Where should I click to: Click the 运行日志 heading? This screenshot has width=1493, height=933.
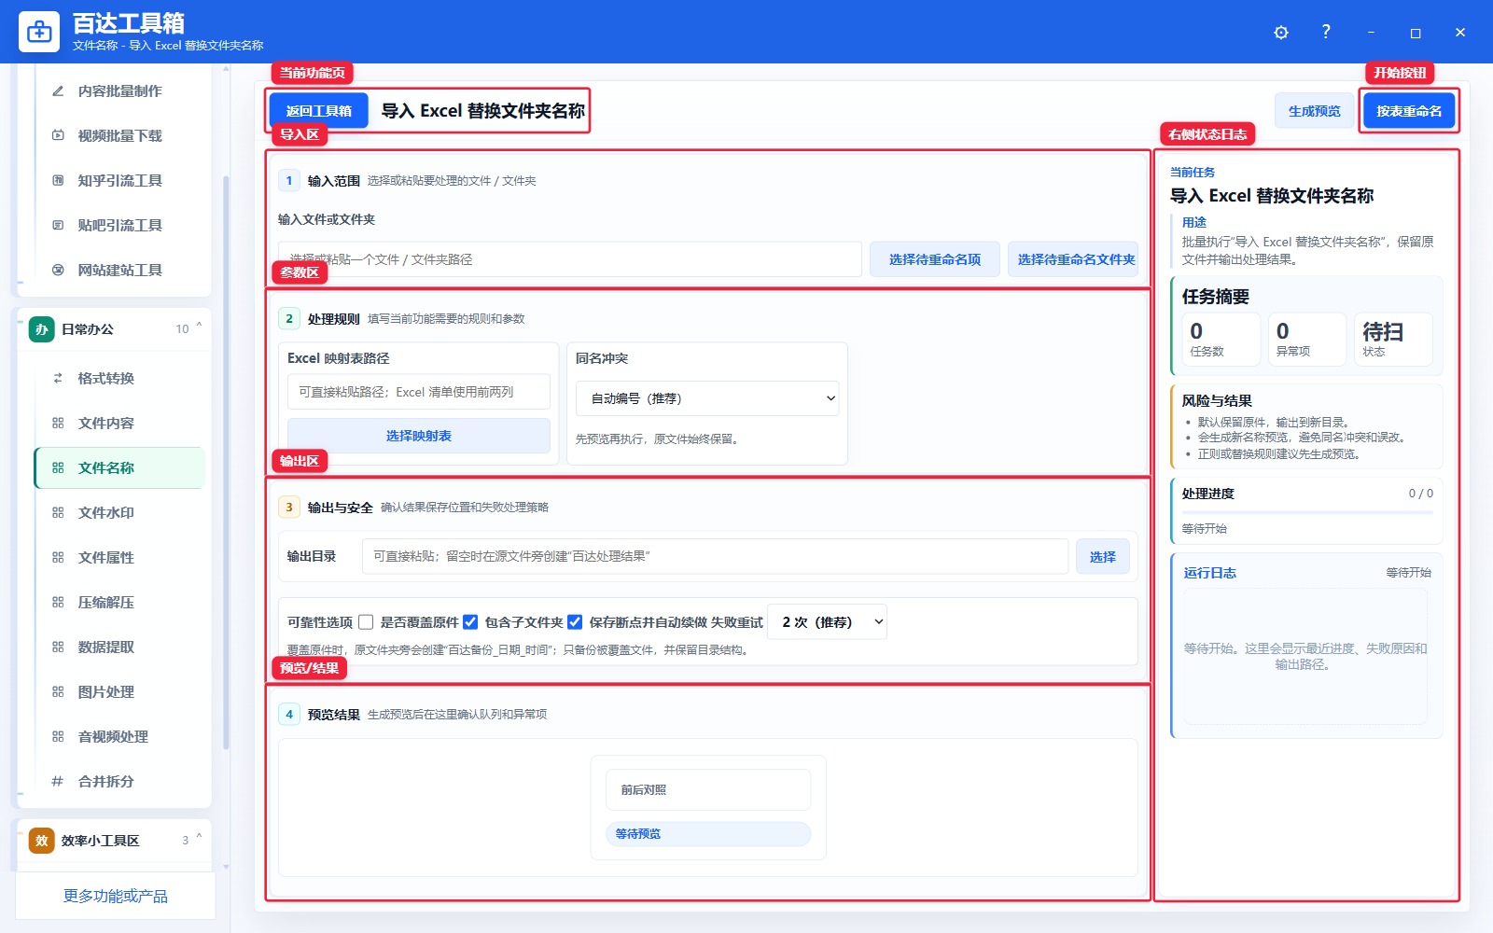pyautogui.click(x=1209, y=573)
